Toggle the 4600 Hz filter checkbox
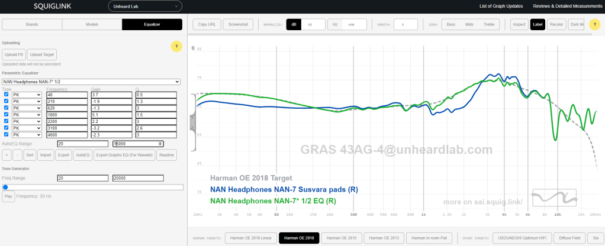 7,135
